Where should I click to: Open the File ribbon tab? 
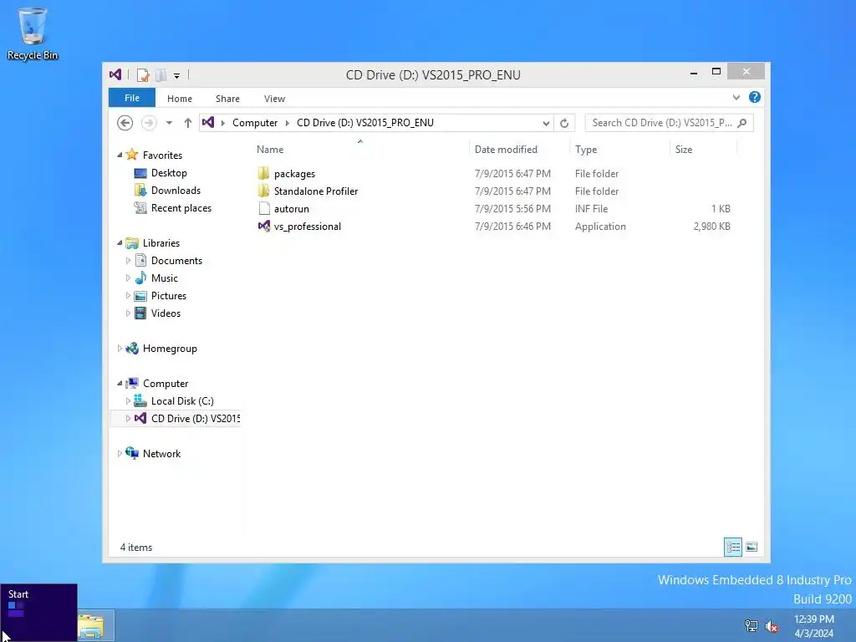tap(132, 99)
